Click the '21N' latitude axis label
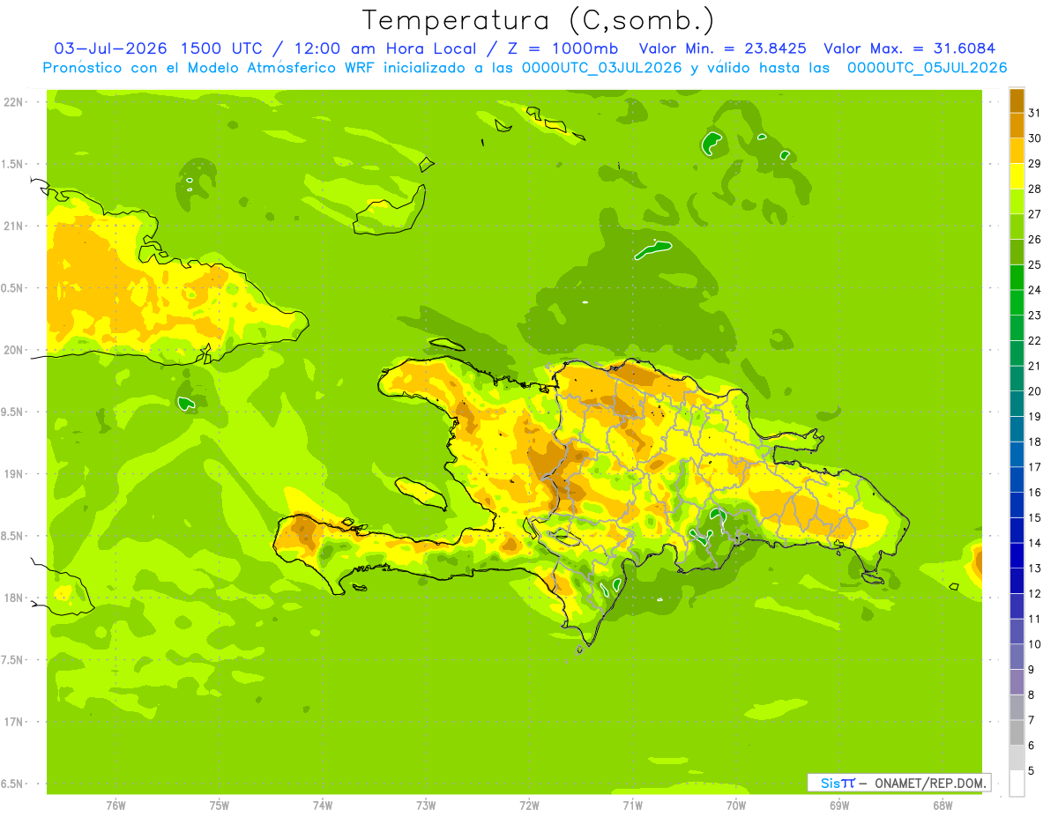 click(x=14, y=226)
